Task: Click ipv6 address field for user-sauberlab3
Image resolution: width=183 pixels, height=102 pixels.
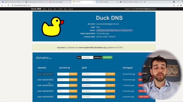Action: point(94,85)
